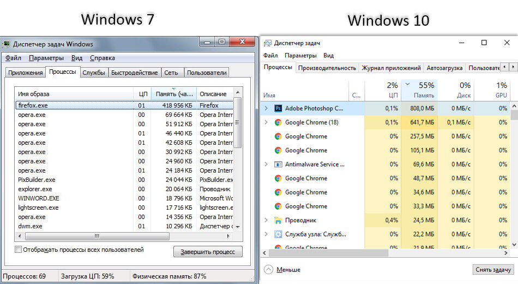Select the dwm.exe process row
The width and height of the screenshot is (518, 284).
coord(124,226)
